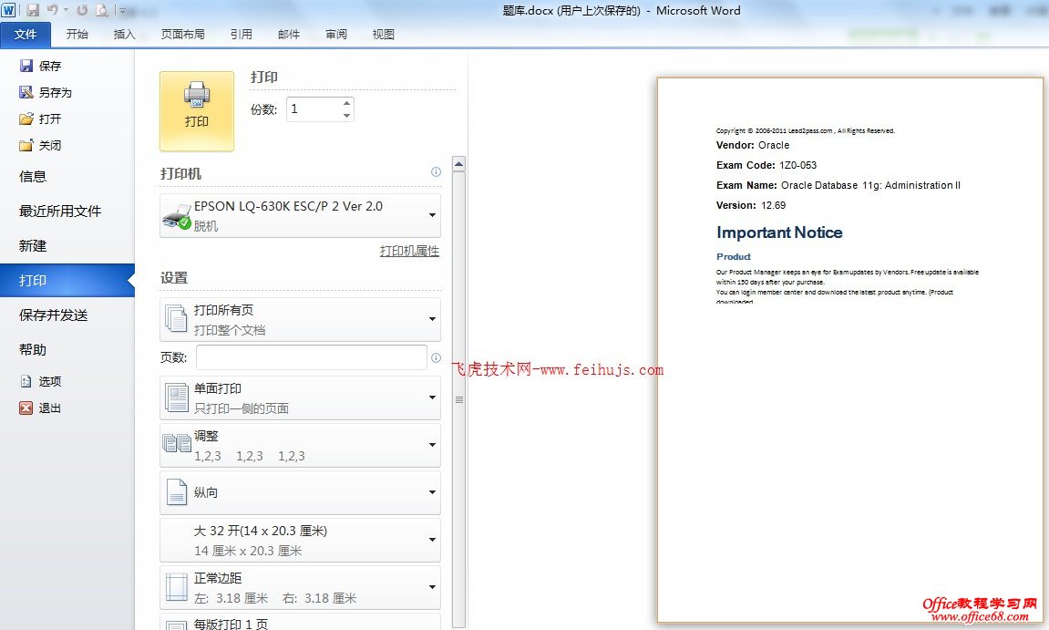Click the Redo icon in quick access toolbar

pos(82,10)
